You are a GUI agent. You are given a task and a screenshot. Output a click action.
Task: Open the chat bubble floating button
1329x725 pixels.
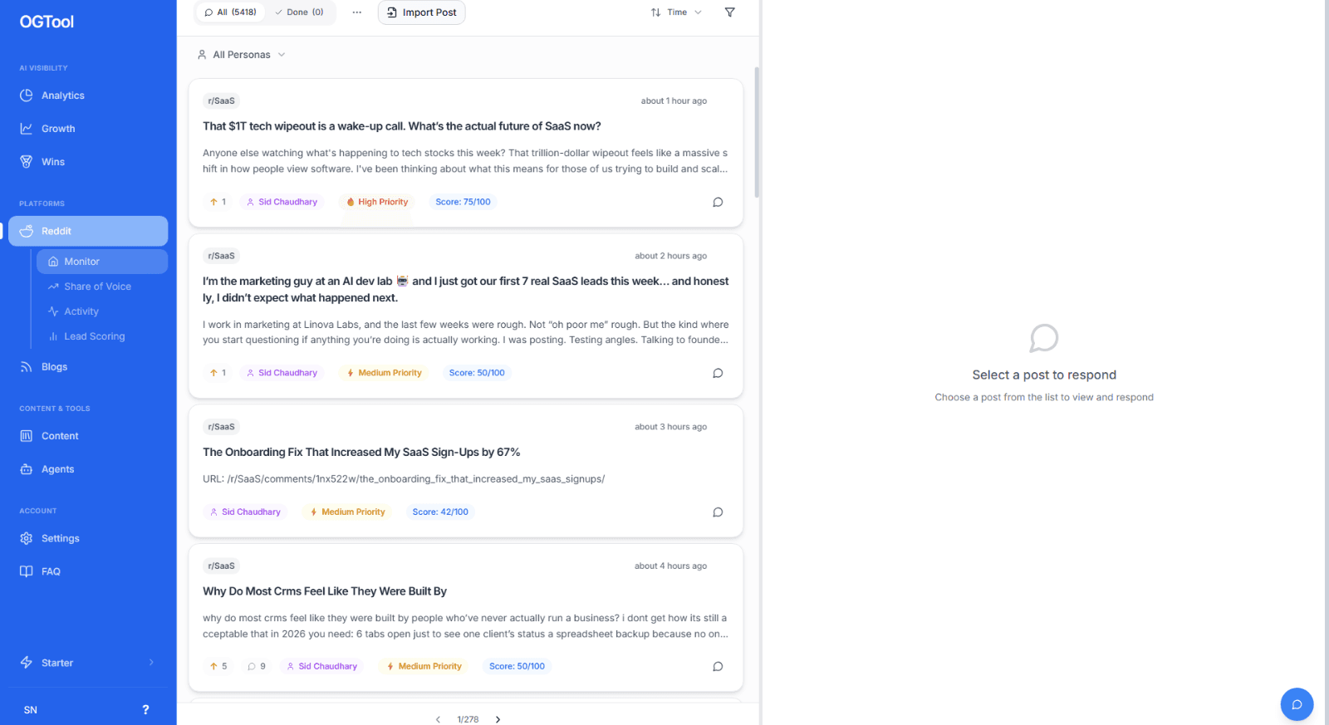pos(1297,704)
